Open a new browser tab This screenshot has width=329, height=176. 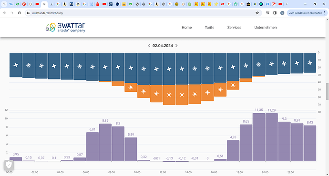point(287,4)
